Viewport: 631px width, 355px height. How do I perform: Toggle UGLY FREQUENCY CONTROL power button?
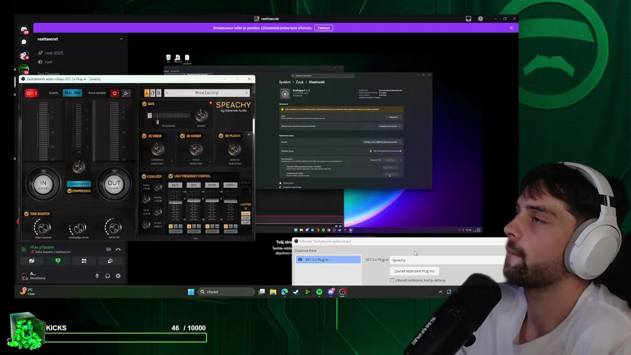(171, 176)
